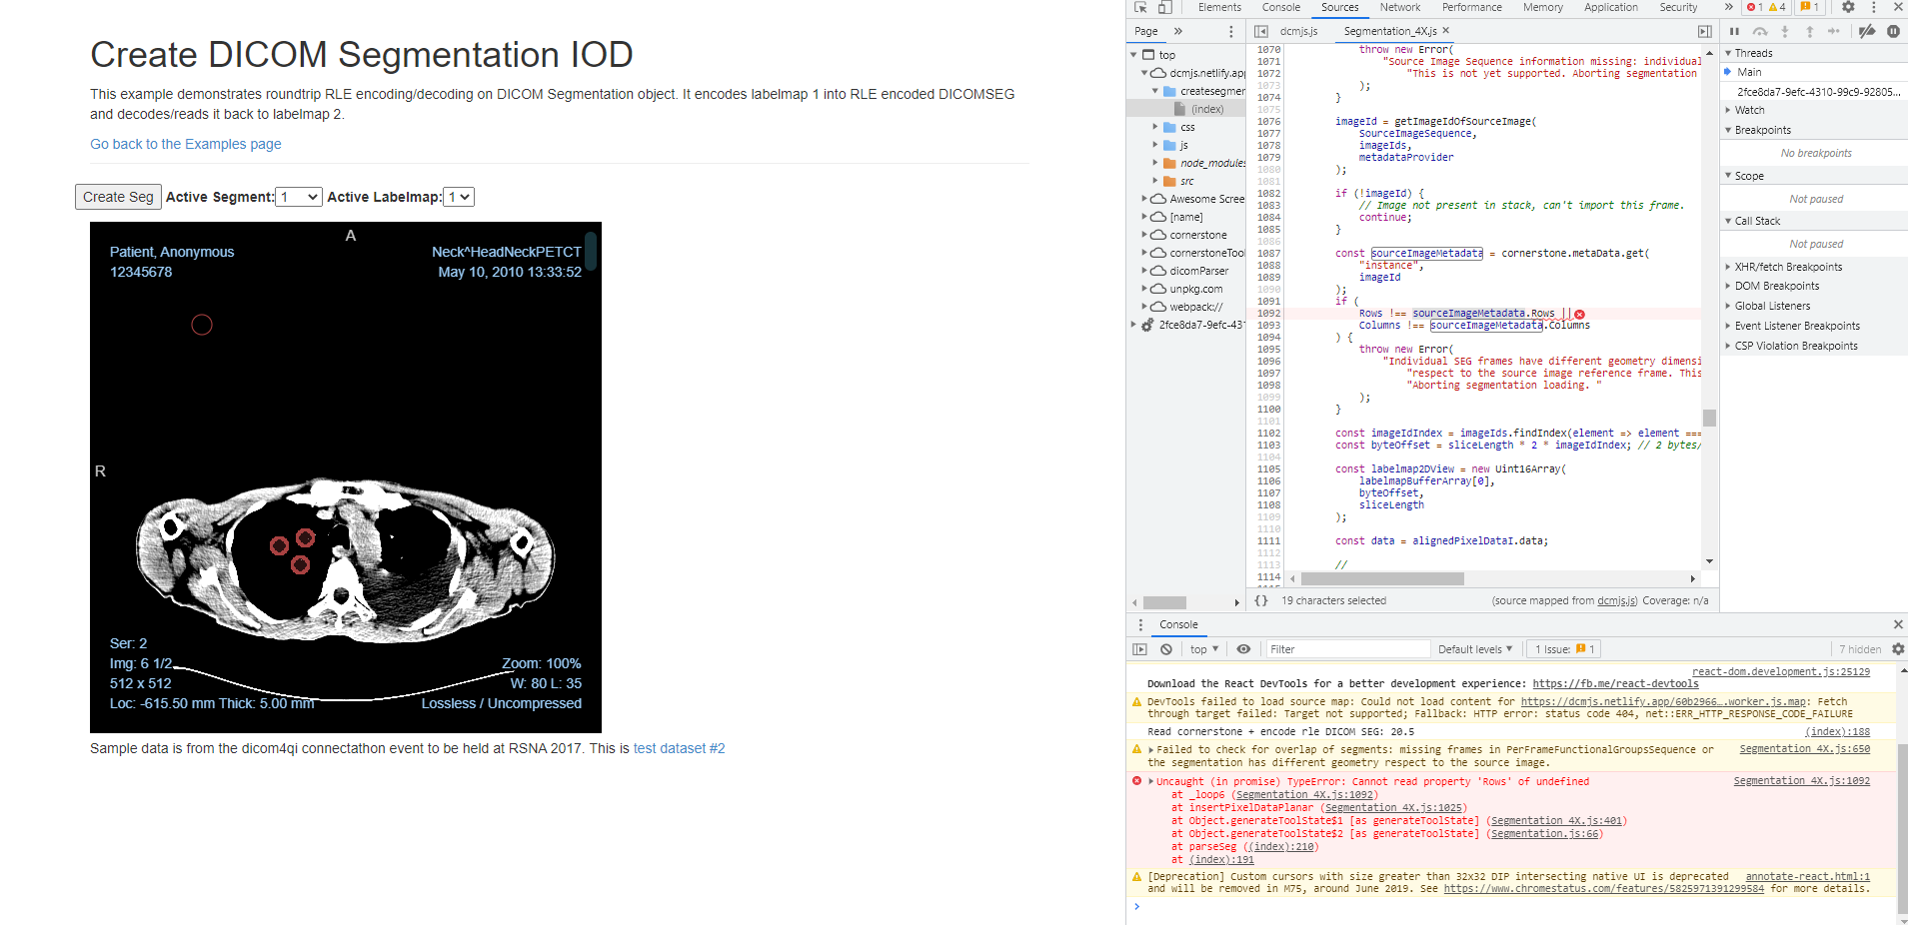Hide the debugger sidebar pane icon
1908x925 pixels.
click(1705, 32)
